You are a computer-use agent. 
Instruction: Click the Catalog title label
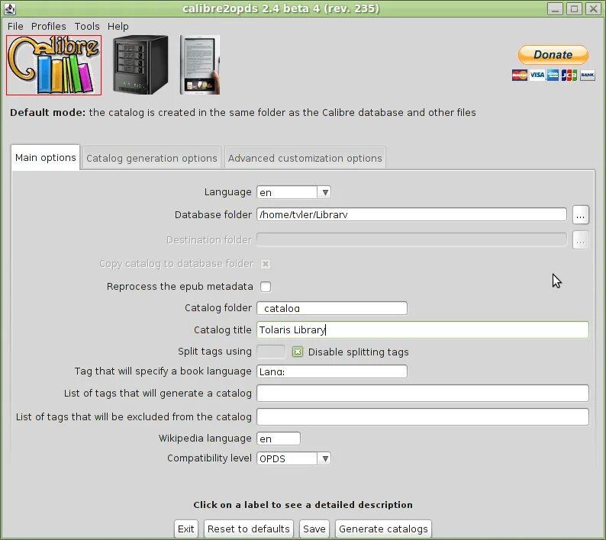click(223, 329)
